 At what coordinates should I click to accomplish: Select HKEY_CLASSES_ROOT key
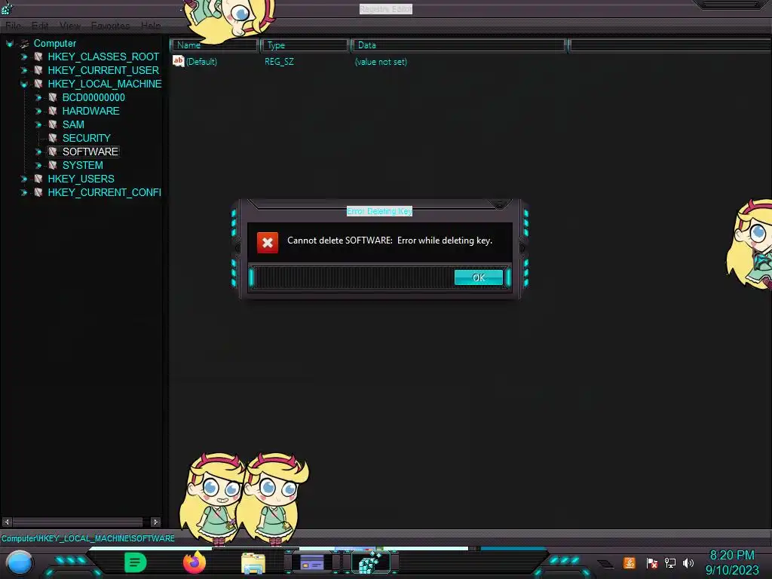coord(103,57)
